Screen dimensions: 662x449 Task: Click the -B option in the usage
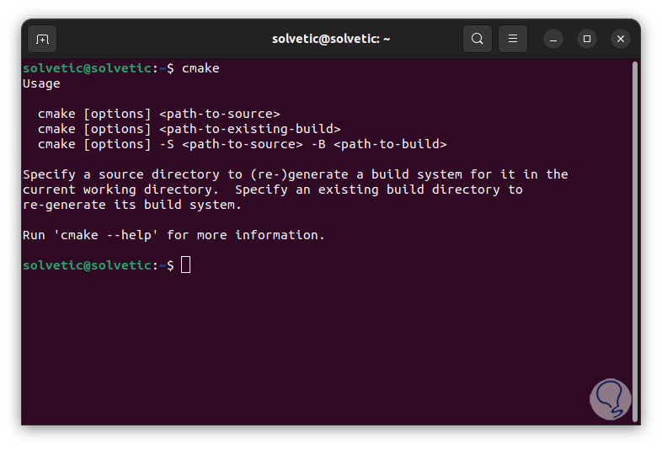(x=318, y=144)
